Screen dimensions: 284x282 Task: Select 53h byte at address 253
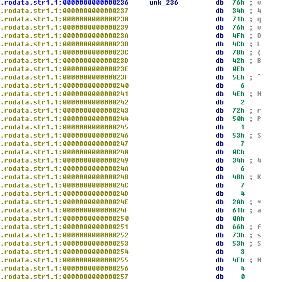238,244
